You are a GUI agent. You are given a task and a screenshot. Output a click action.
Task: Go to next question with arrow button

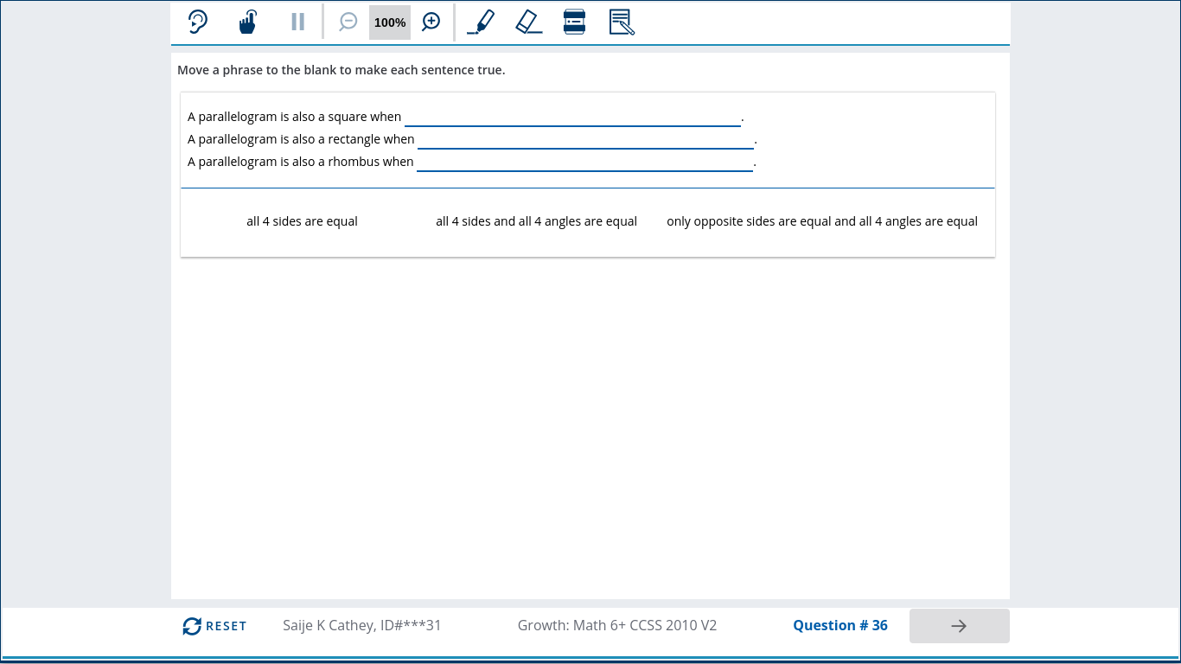[959, 626]
